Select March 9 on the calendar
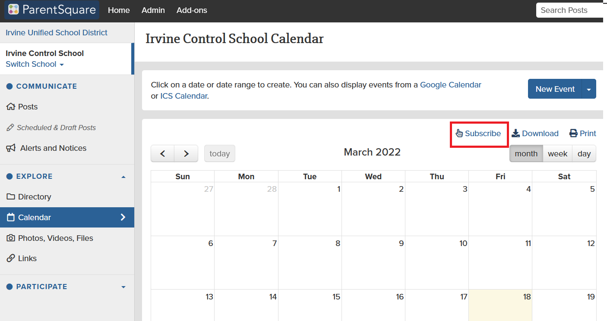This screenshot has height=321, width=607. pos(373,262)
